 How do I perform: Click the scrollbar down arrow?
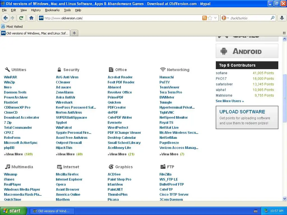coord(284,198)
